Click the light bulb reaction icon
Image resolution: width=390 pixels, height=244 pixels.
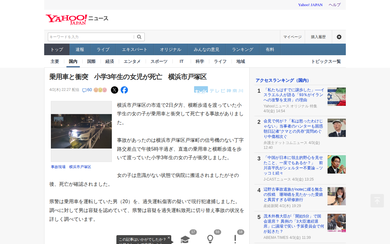point(210,239)
